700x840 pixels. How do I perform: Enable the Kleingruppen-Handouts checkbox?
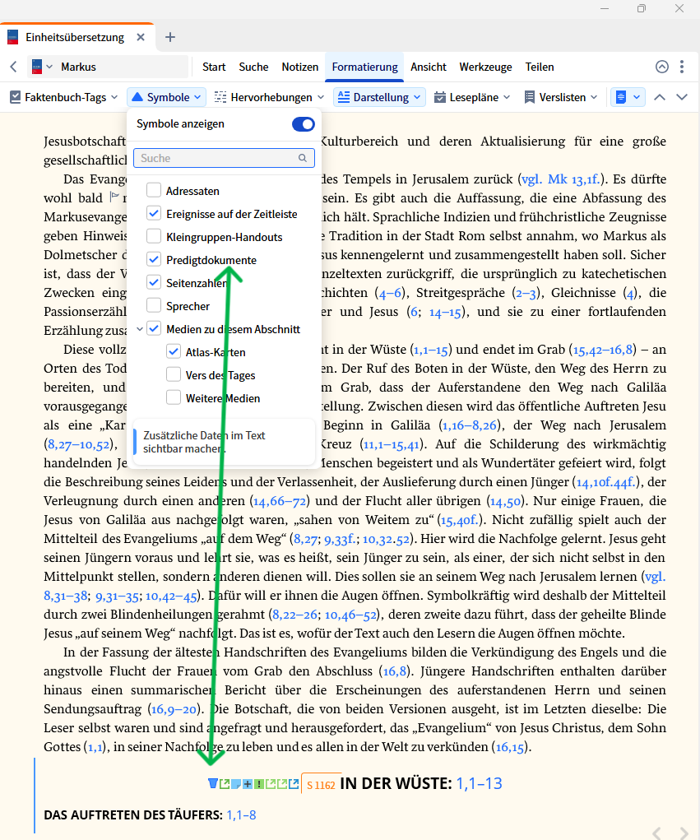tap(154, 236)
